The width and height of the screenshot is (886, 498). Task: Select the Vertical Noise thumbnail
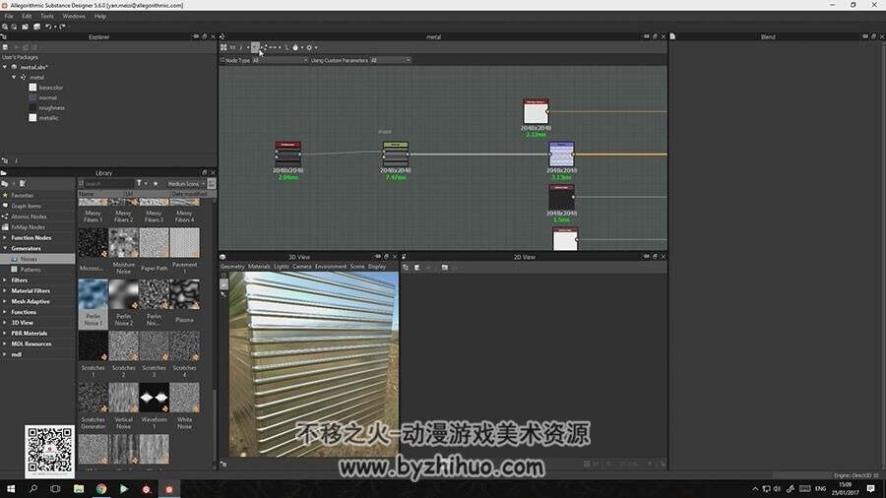click(124, 398)
